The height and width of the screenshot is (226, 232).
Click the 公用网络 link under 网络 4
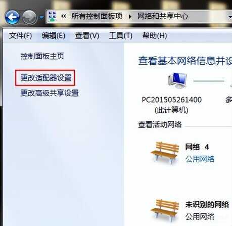(x=200, y=159)
